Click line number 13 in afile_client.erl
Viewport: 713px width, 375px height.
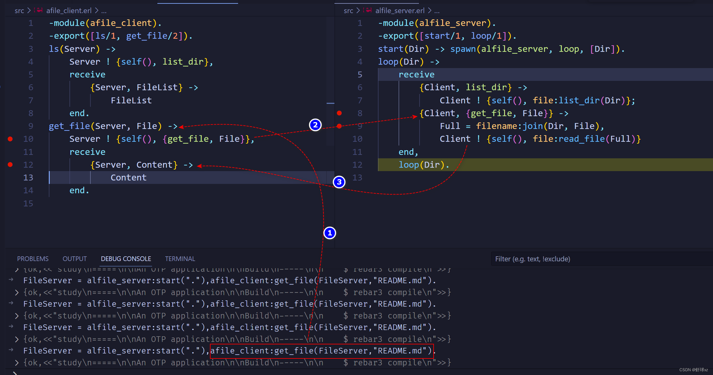point(28,178)
